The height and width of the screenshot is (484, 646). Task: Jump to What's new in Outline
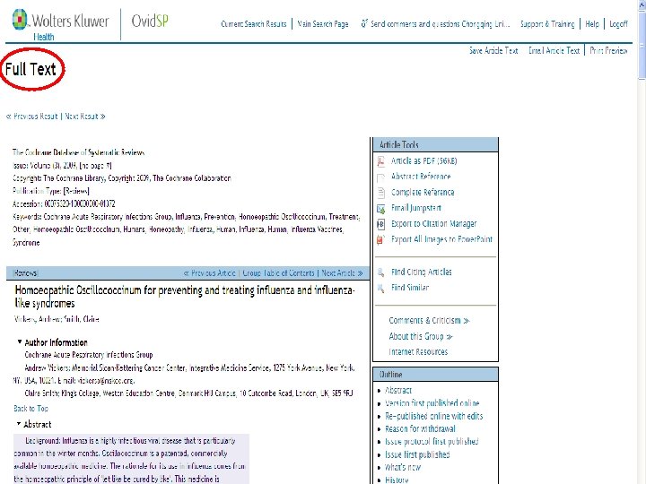coord(403,468)
